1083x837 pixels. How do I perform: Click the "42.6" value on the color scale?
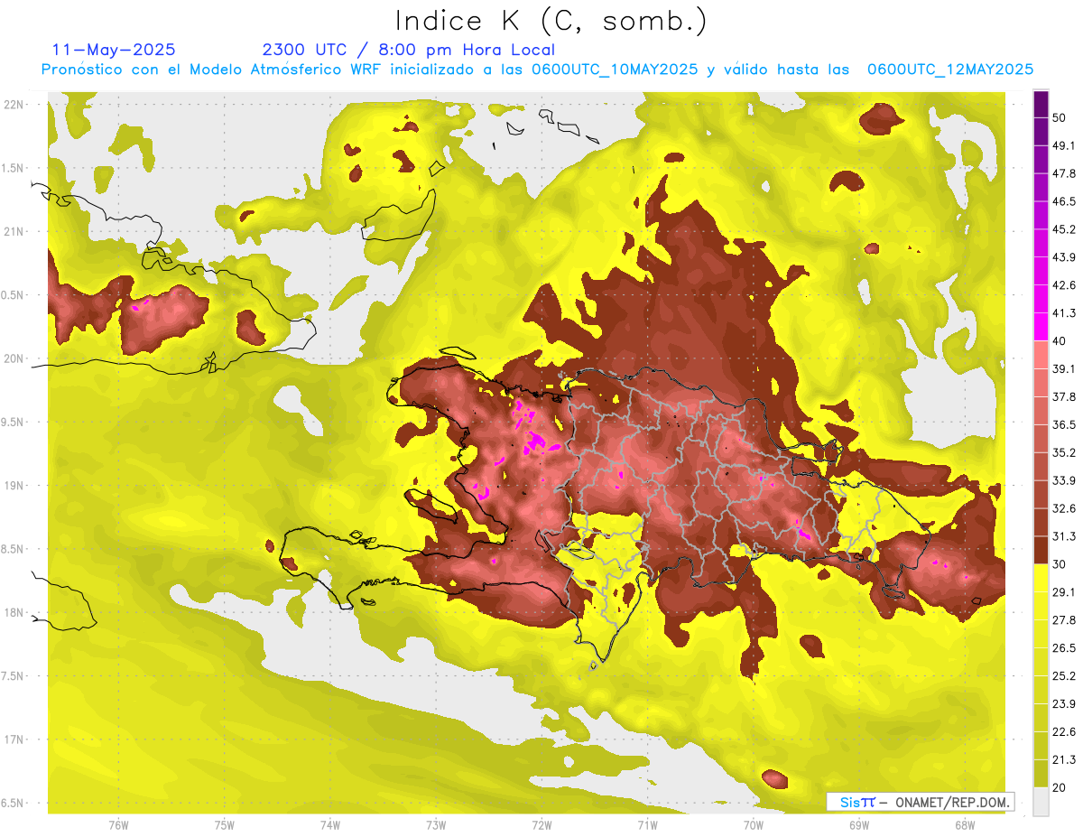tap(1064, 285)
